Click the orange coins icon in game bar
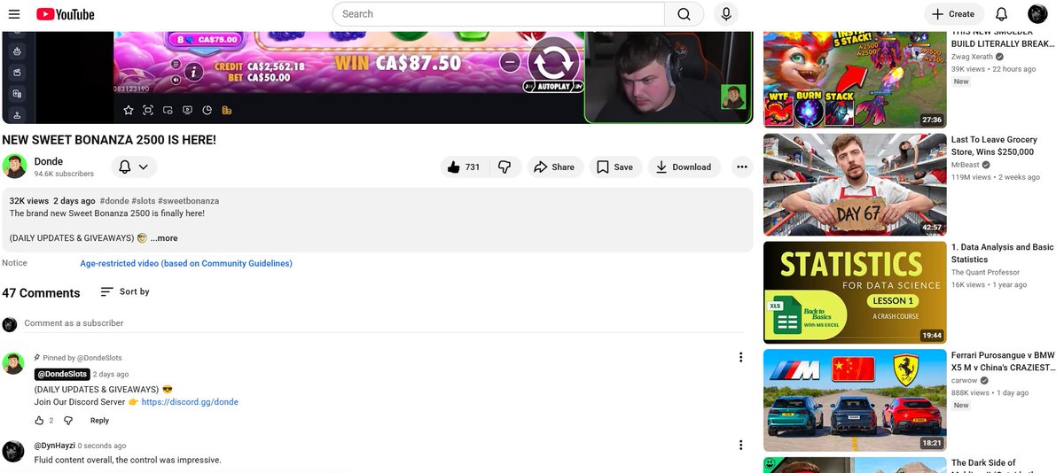 coord(226,110)
